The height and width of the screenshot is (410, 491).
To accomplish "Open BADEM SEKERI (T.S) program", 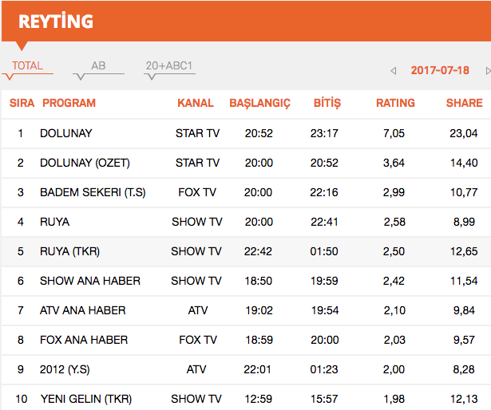I will coord(93,192).
